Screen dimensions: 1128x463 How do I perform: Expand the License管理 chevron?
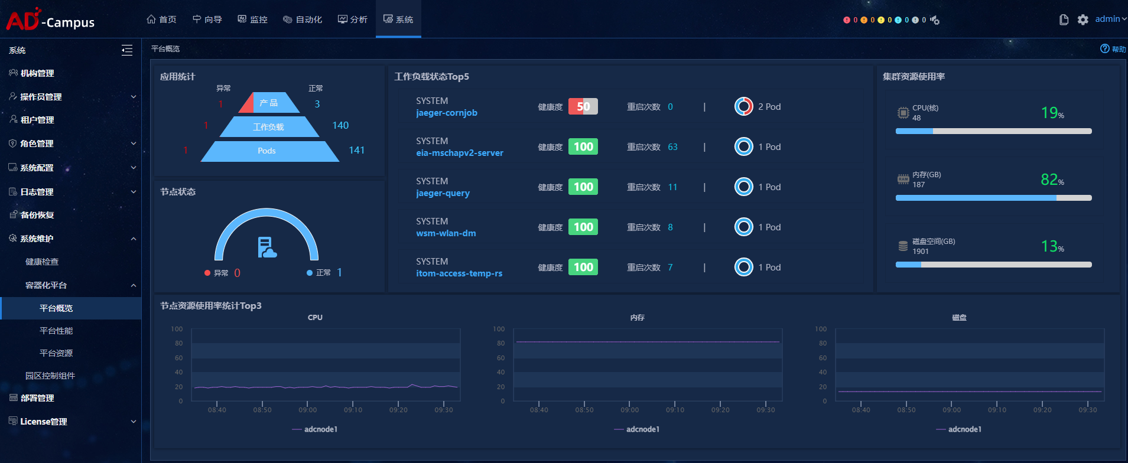click(134, 422)
